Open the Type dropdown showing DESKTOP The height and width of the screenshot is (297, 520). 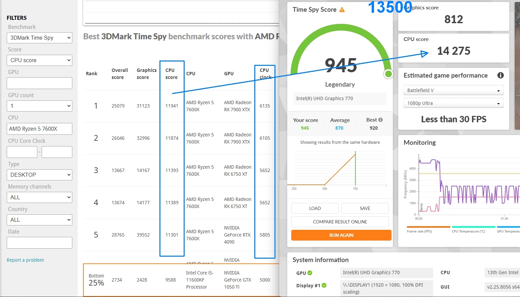click(x=39, y=175)
